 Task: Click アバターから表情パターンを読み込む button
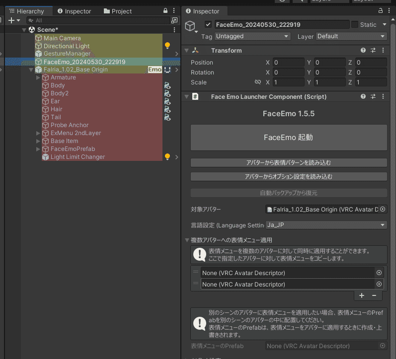(x=289, y=162)
